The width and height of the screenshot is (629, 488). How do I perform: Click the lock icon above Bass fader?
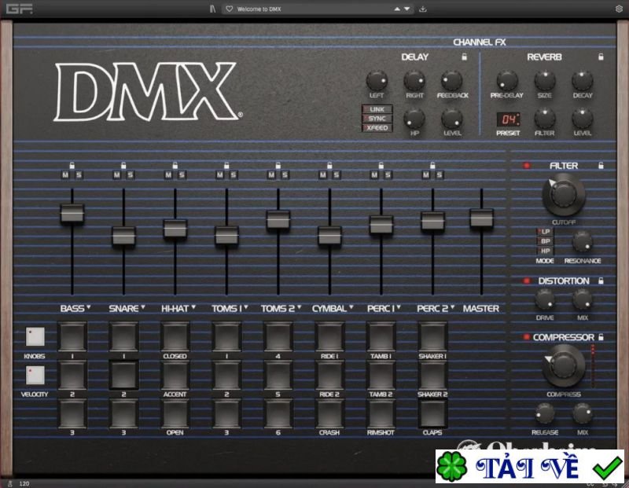pos(72,165)
